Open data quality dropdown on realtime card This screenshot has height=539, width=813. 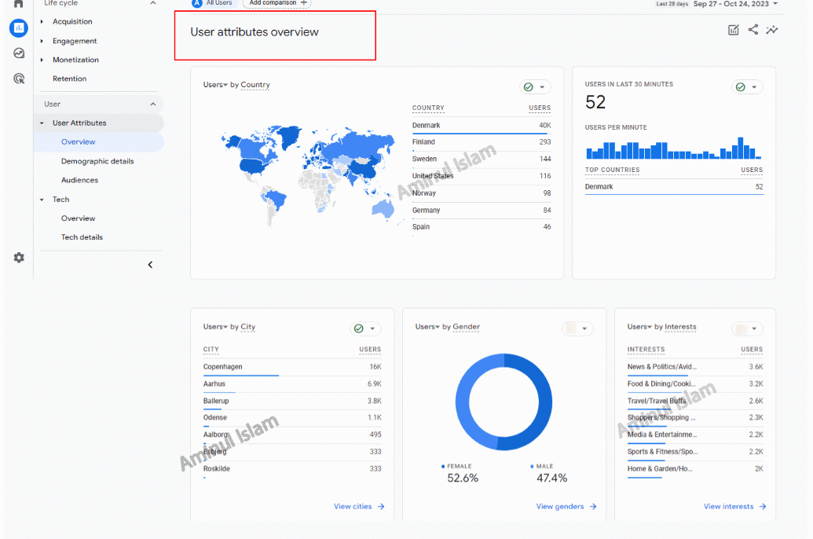tap(747, 87)
